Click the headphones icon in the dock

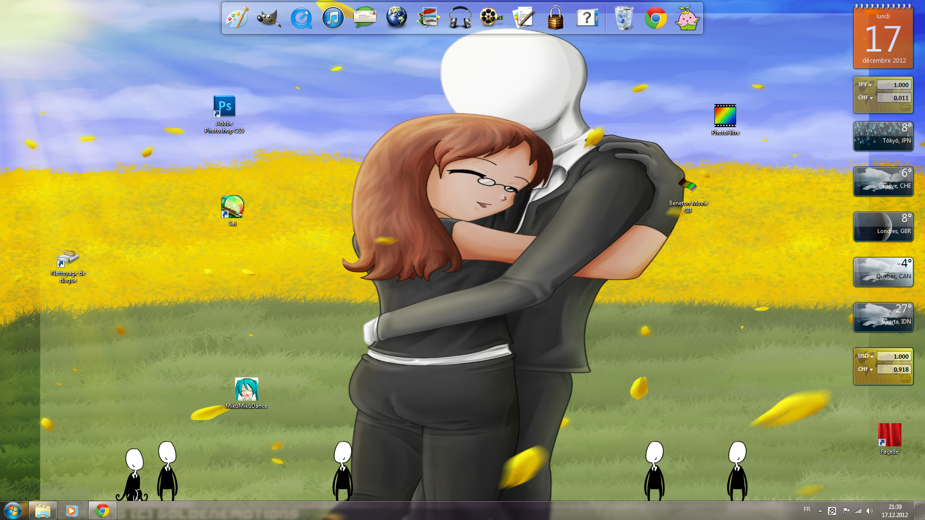460,18
